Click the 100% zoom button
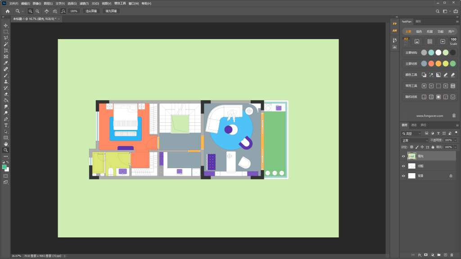The image size is (461, 259). pyautogui.click(x=74, y=11)
